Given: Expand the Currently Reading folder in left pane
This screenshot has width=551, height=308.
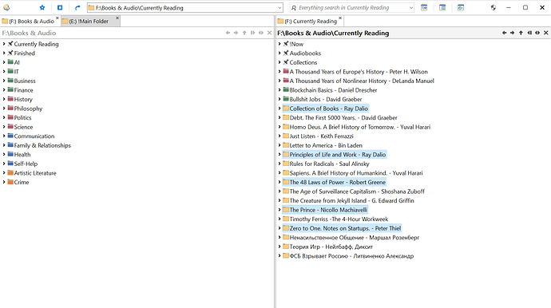Looking at the screenshot, I should click(x=4, y=44).
